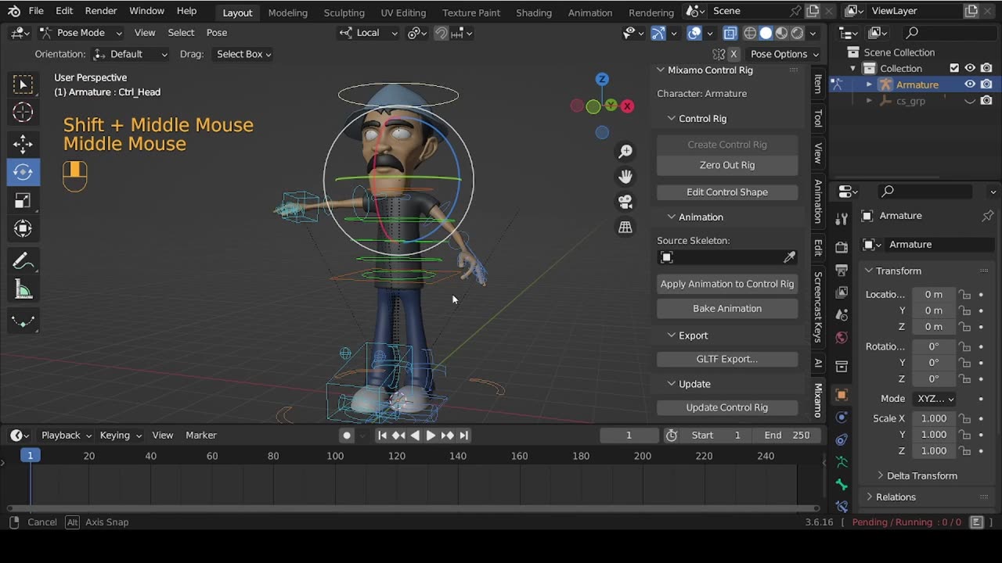Toggle Collection visibility eye icon
Image resolution: width=1002 pixels, height=563 pixels.
(970, 68)
